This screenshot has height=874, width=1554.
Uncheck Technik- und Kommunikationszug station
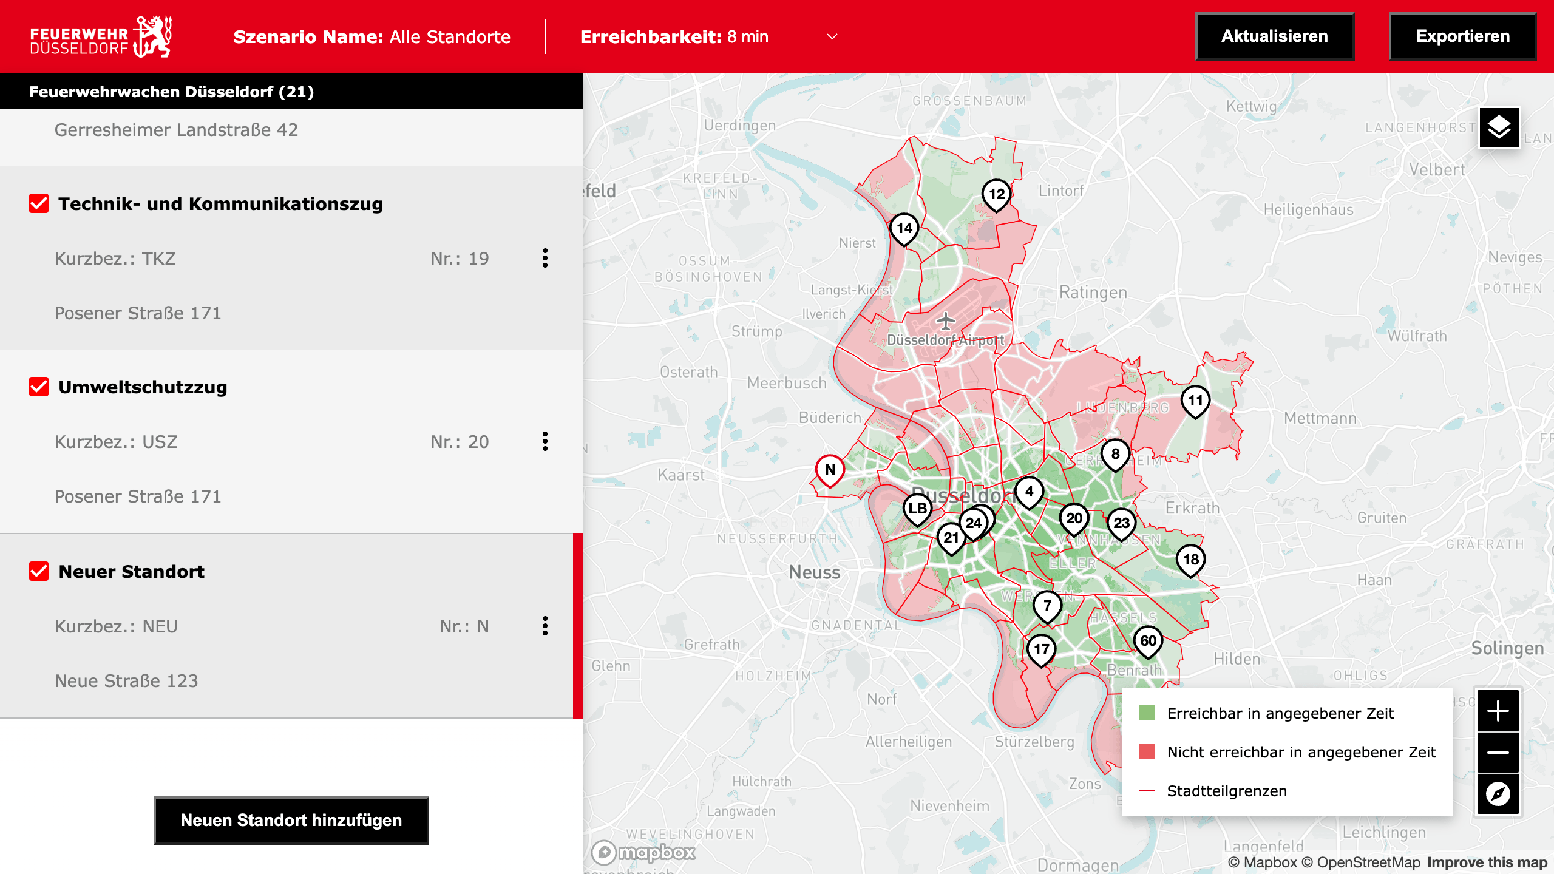(x=39, y=204)
